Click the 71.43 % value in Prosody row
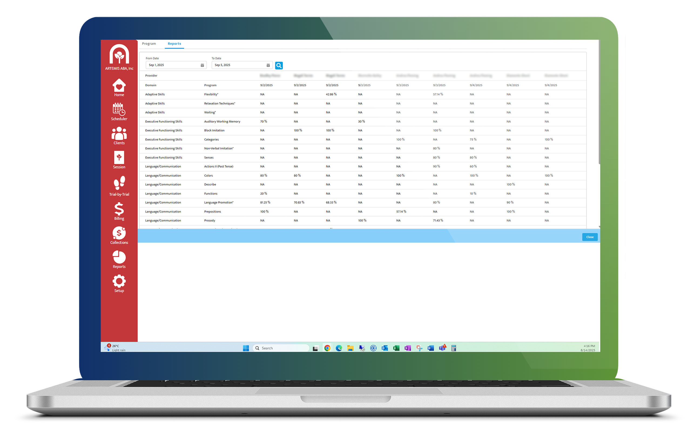The height and width of the screenshot is (434, 698). point(438,221)
